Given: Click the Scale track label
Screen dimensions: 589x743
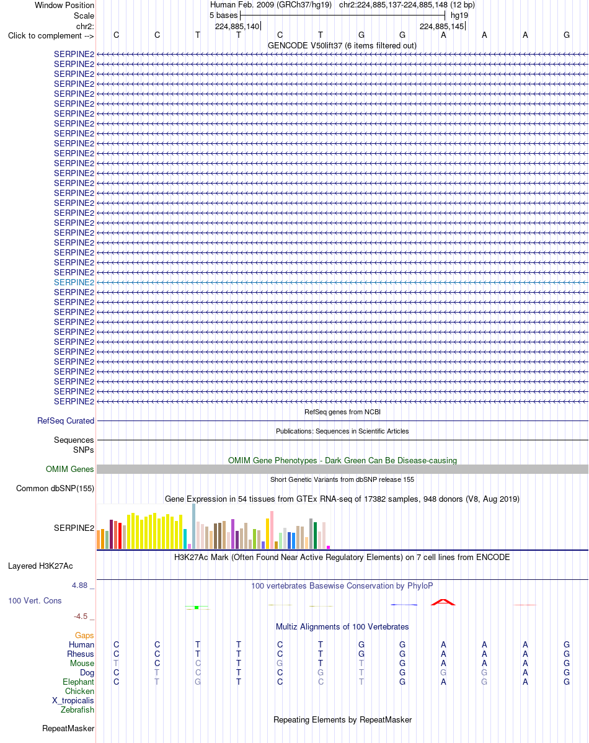Looking at the screenshot, I should coord(84,16).
